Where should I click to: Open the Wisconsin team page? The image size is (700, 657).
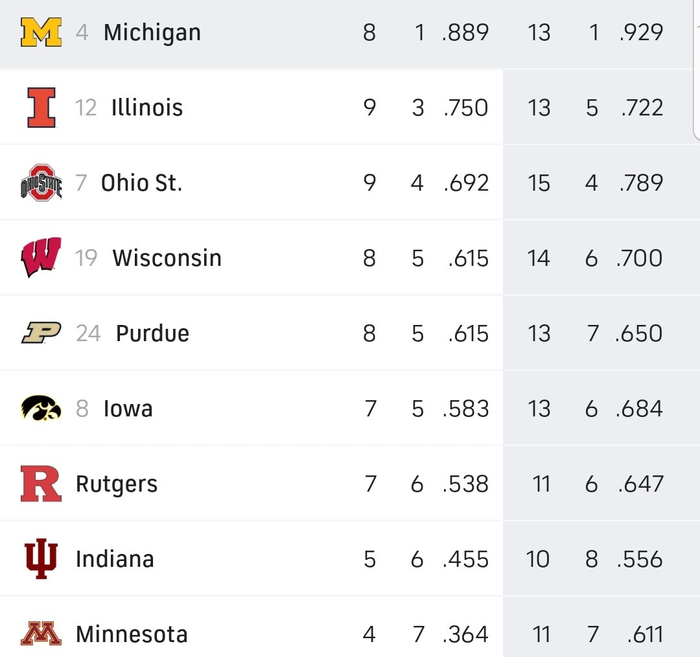tap(167, 257)
